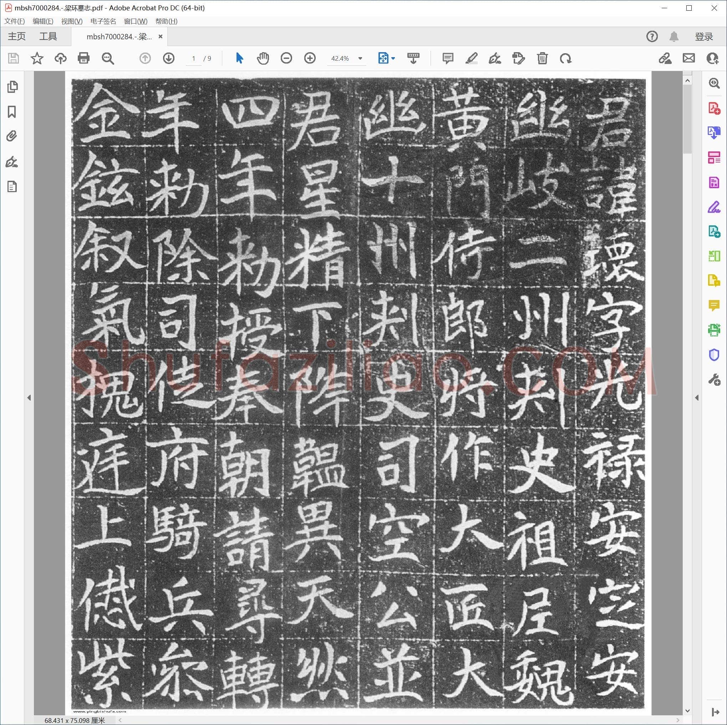Select the arrow selection tool
727x725 pixels.
coord(239,59)
